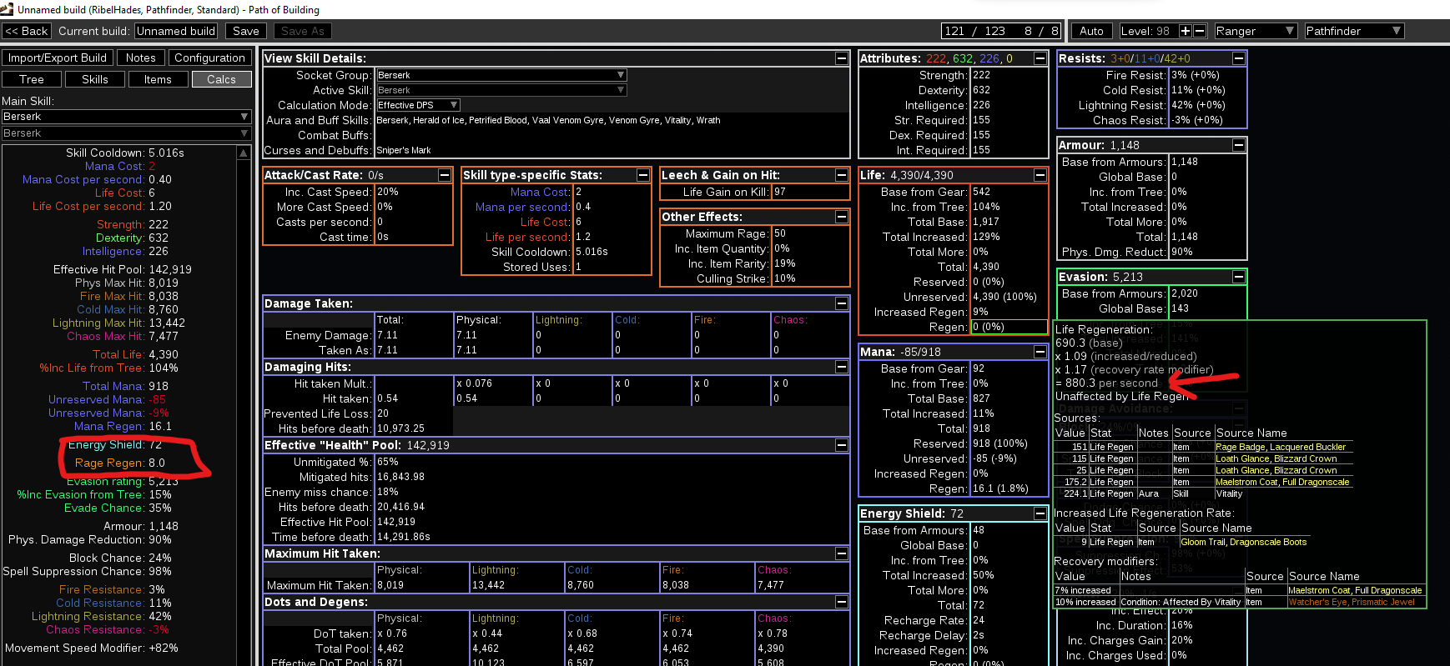Click the Auto level mode button

(x=1091, y=31)
